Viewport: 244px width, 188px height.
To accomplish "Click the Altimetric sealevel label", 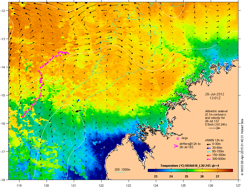I will click(x=216, y=111).
